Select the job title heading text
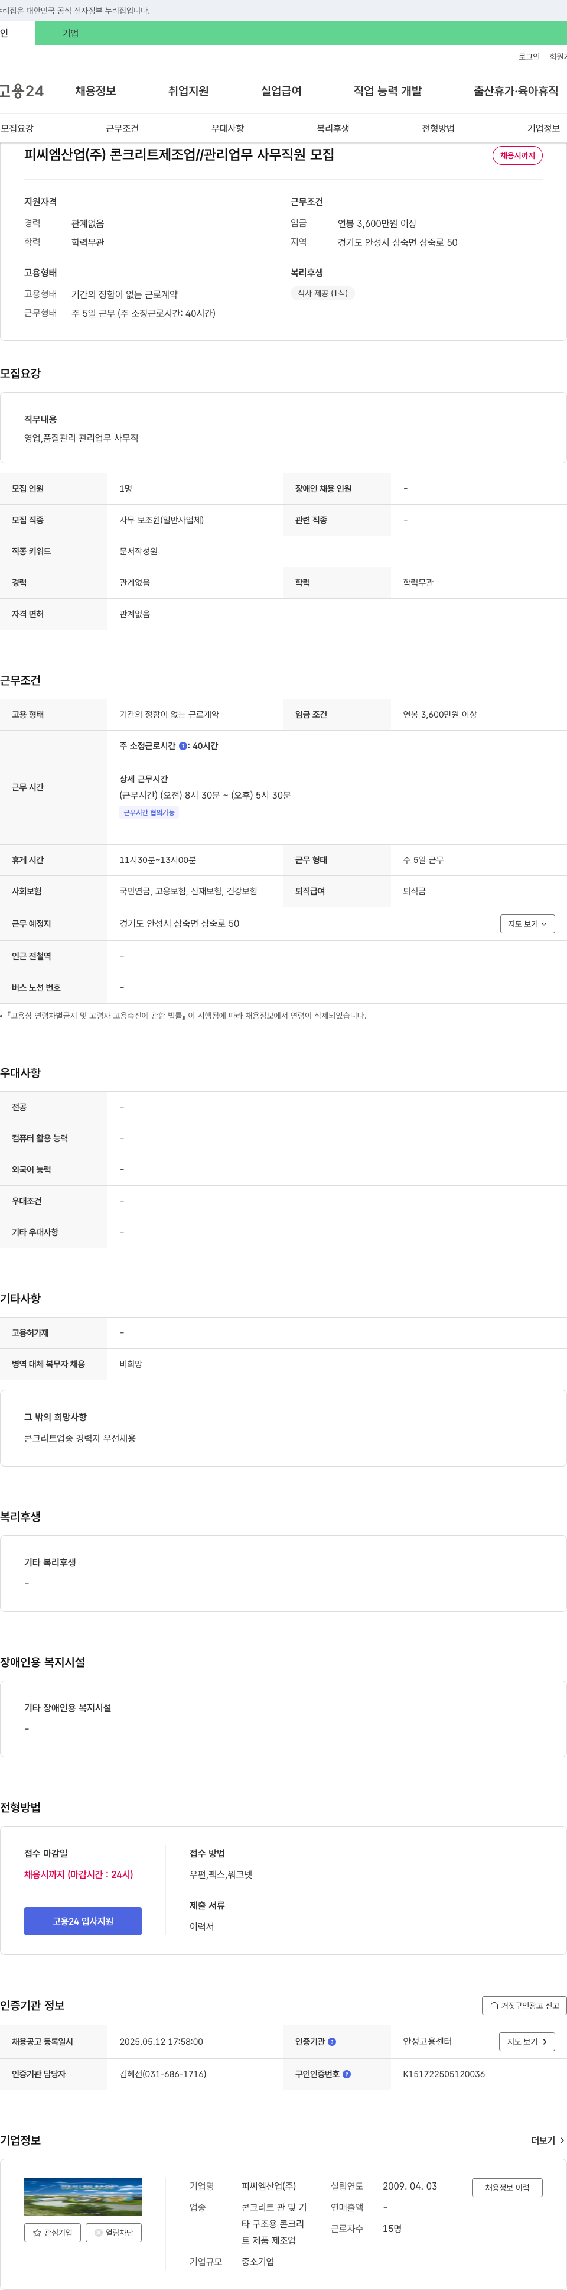 (x=180, y=155)
